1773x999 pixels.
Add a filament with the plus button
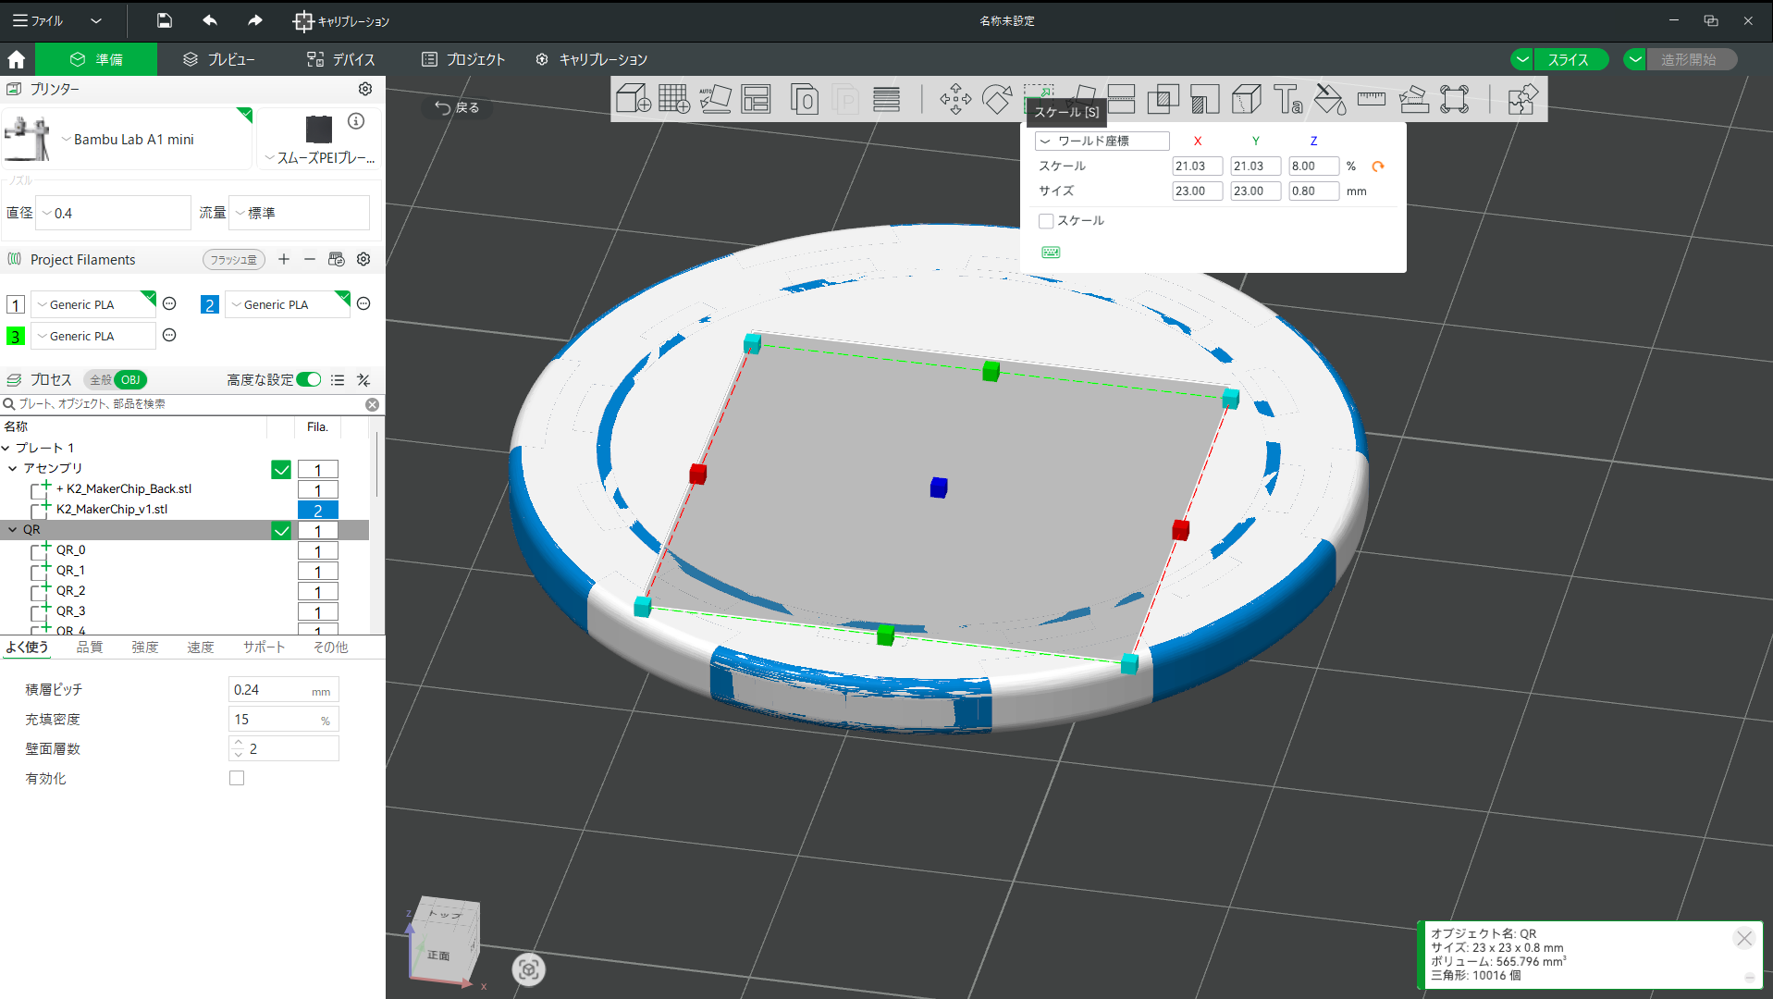point(284,259)
